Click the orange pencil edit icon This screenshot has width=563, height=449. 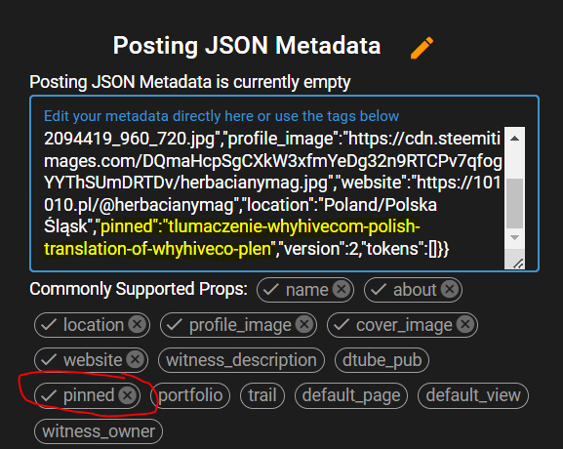coord(422,47)
